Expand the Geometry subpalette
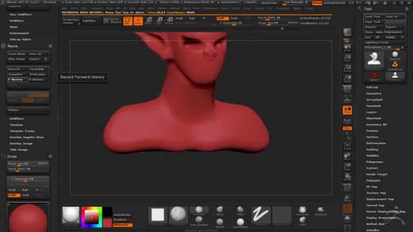Viewport: 413px width, 232px height. tap(374, 93)
